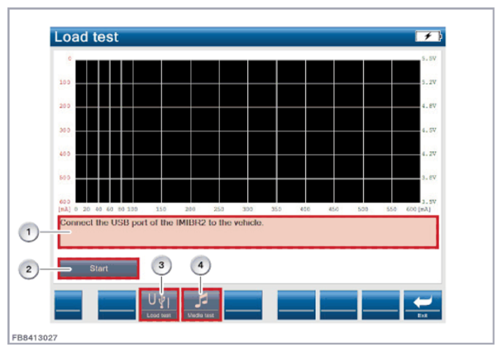Click blank button right of Media test
Image resolution: width=502 pixels, height=352 pixels.
tap(244, 305)
